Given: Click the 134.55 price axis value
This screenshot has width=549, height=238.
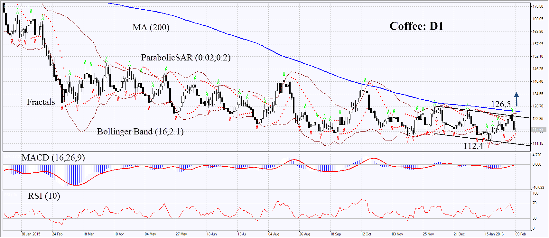Looking at the screenshot, I should 538,94.
